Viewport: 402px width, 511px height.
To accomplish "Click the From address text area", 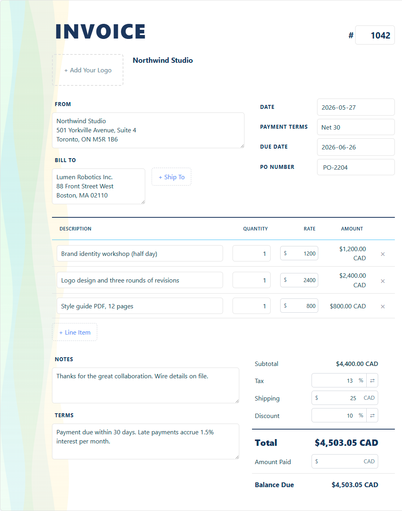I will (x=148, y=130).
